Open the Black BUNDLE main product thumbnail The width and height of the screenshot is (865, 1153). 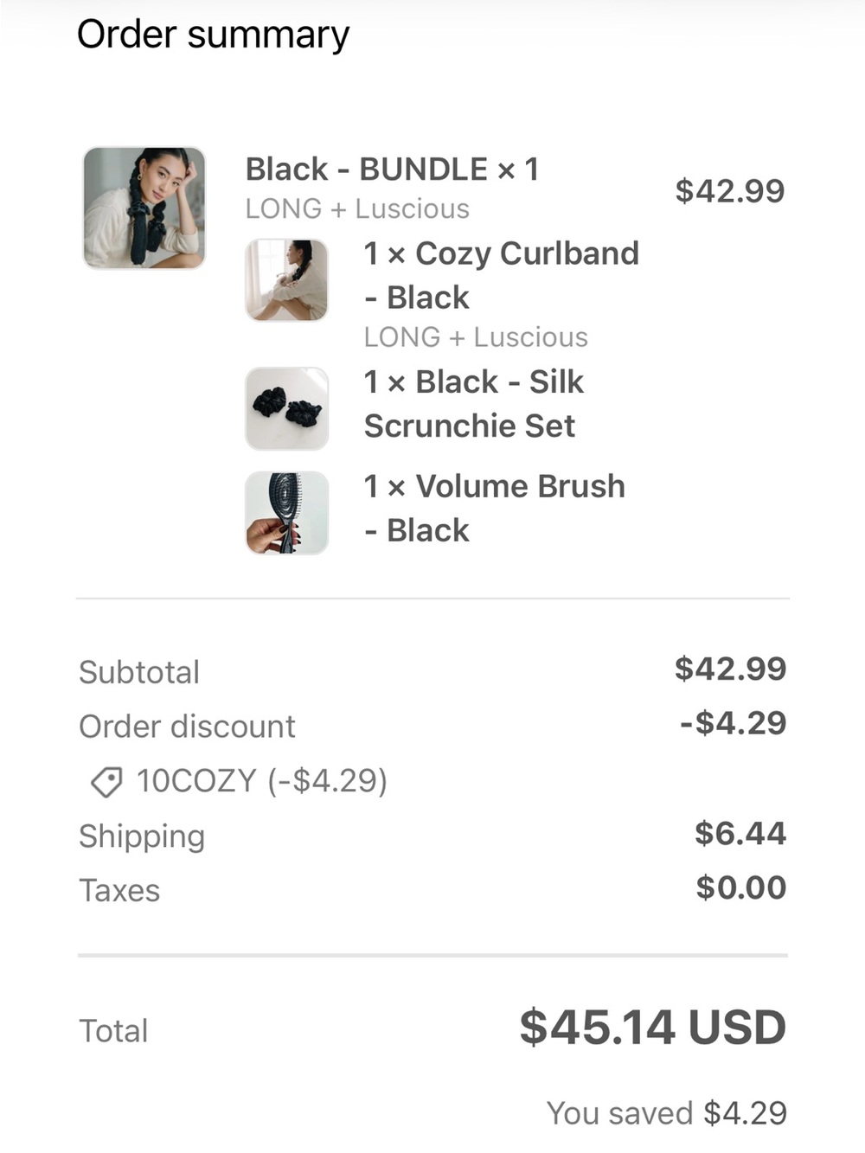tap(144, 208)
